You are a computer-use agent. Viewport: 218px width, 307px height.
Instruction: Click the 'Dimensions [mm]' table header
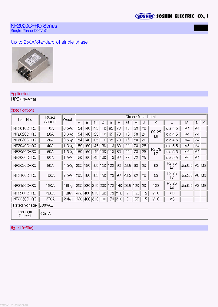(x=141, y=117)
